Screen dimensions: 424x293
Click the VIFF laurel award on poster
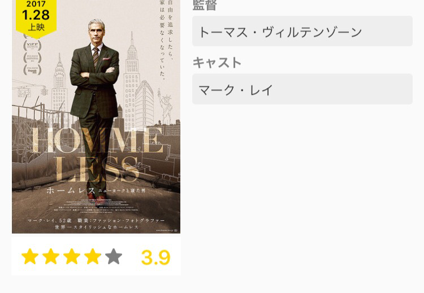(32, 46)
